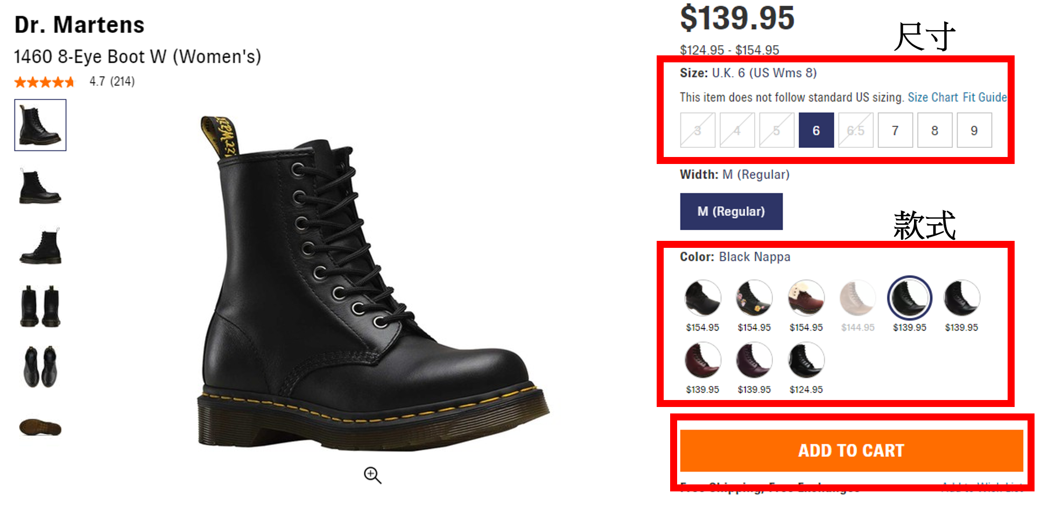The image size is (1041, 507).
Task: Select the floral-patterned boot color swatch
Action: [x=754, y=298]
